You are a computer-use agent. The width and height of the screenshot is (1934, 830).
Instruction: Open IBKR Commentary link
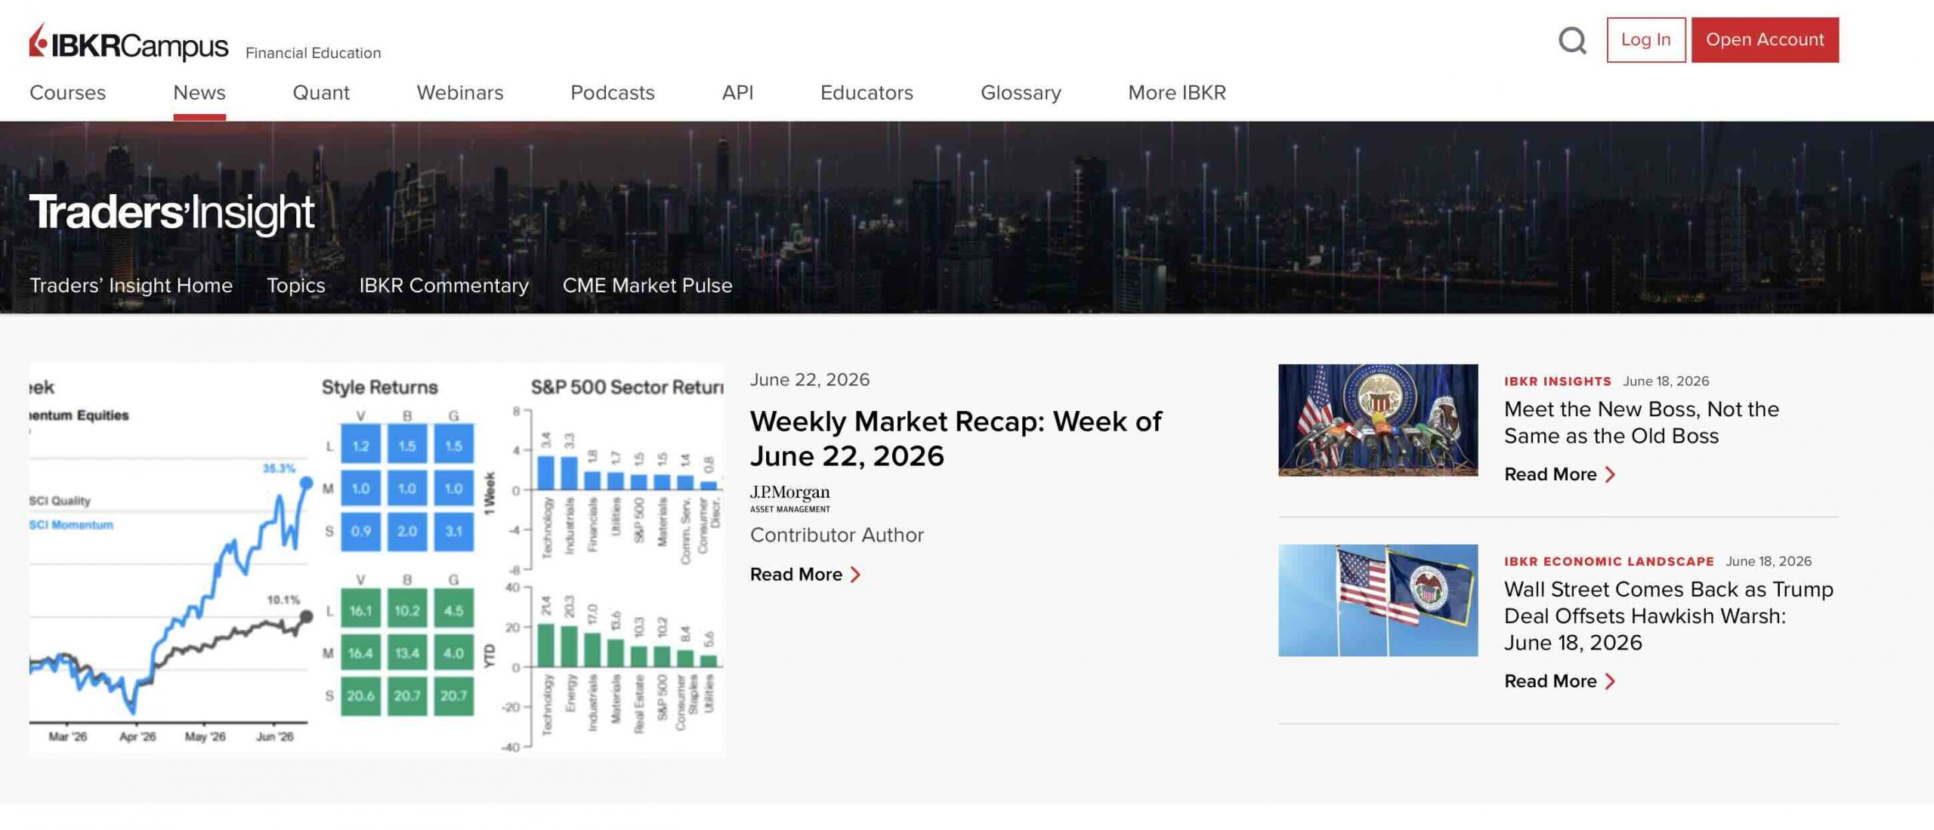point(443,285)
